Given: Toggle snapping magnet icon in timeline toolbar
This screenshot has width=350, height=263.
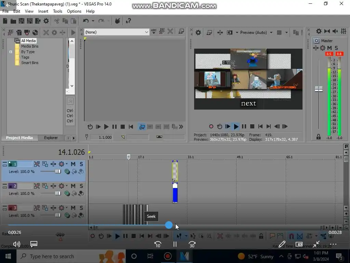Looking at the screenshot, I should click(x=291, y=236).
